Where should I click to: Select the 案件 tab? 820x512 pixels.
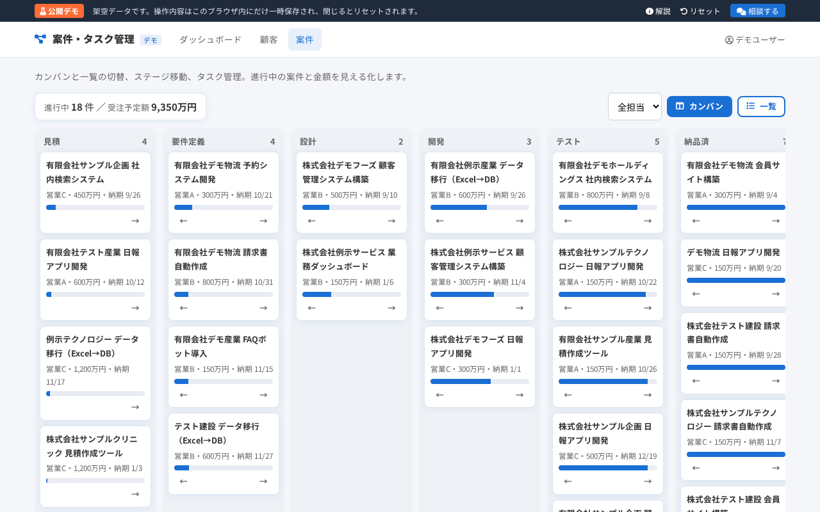[x=305, y=40]
